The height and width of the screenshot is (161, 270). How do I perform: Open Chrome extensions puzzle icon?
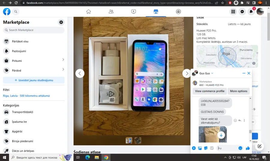[242, 3]
